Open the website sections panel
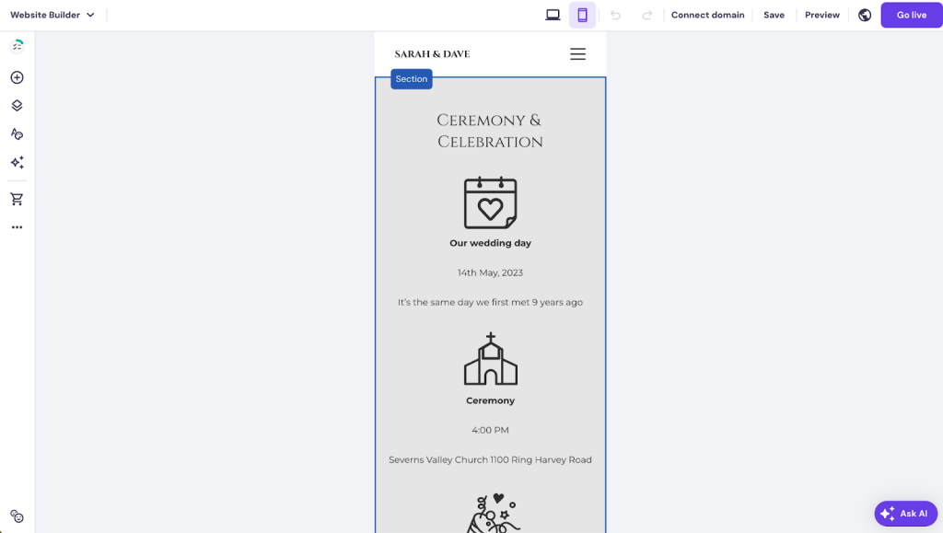The image size is (943, 533). pos(17,105)
